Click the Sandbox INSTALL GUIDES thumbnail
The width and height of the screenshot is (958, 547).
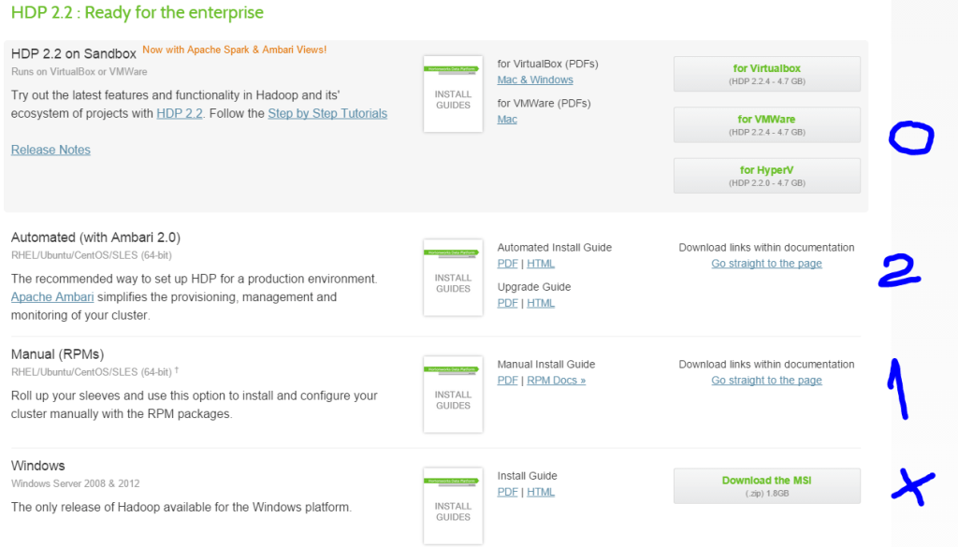pos(452,93)
